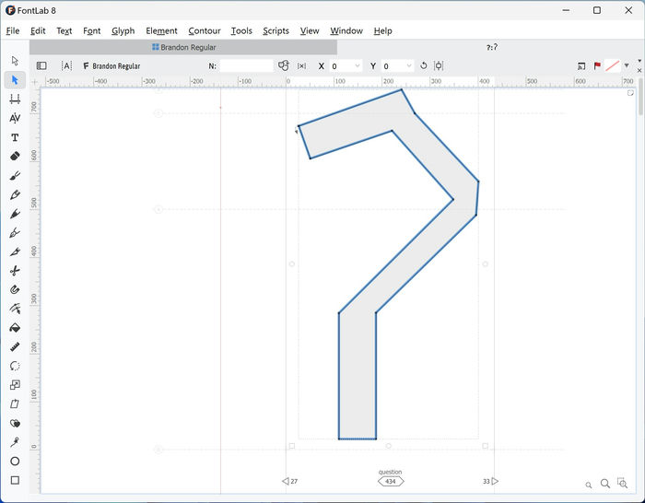Viewport: 645px width, 503px height.
Task: Select the Element tool arrow
Action: point(15,61)
